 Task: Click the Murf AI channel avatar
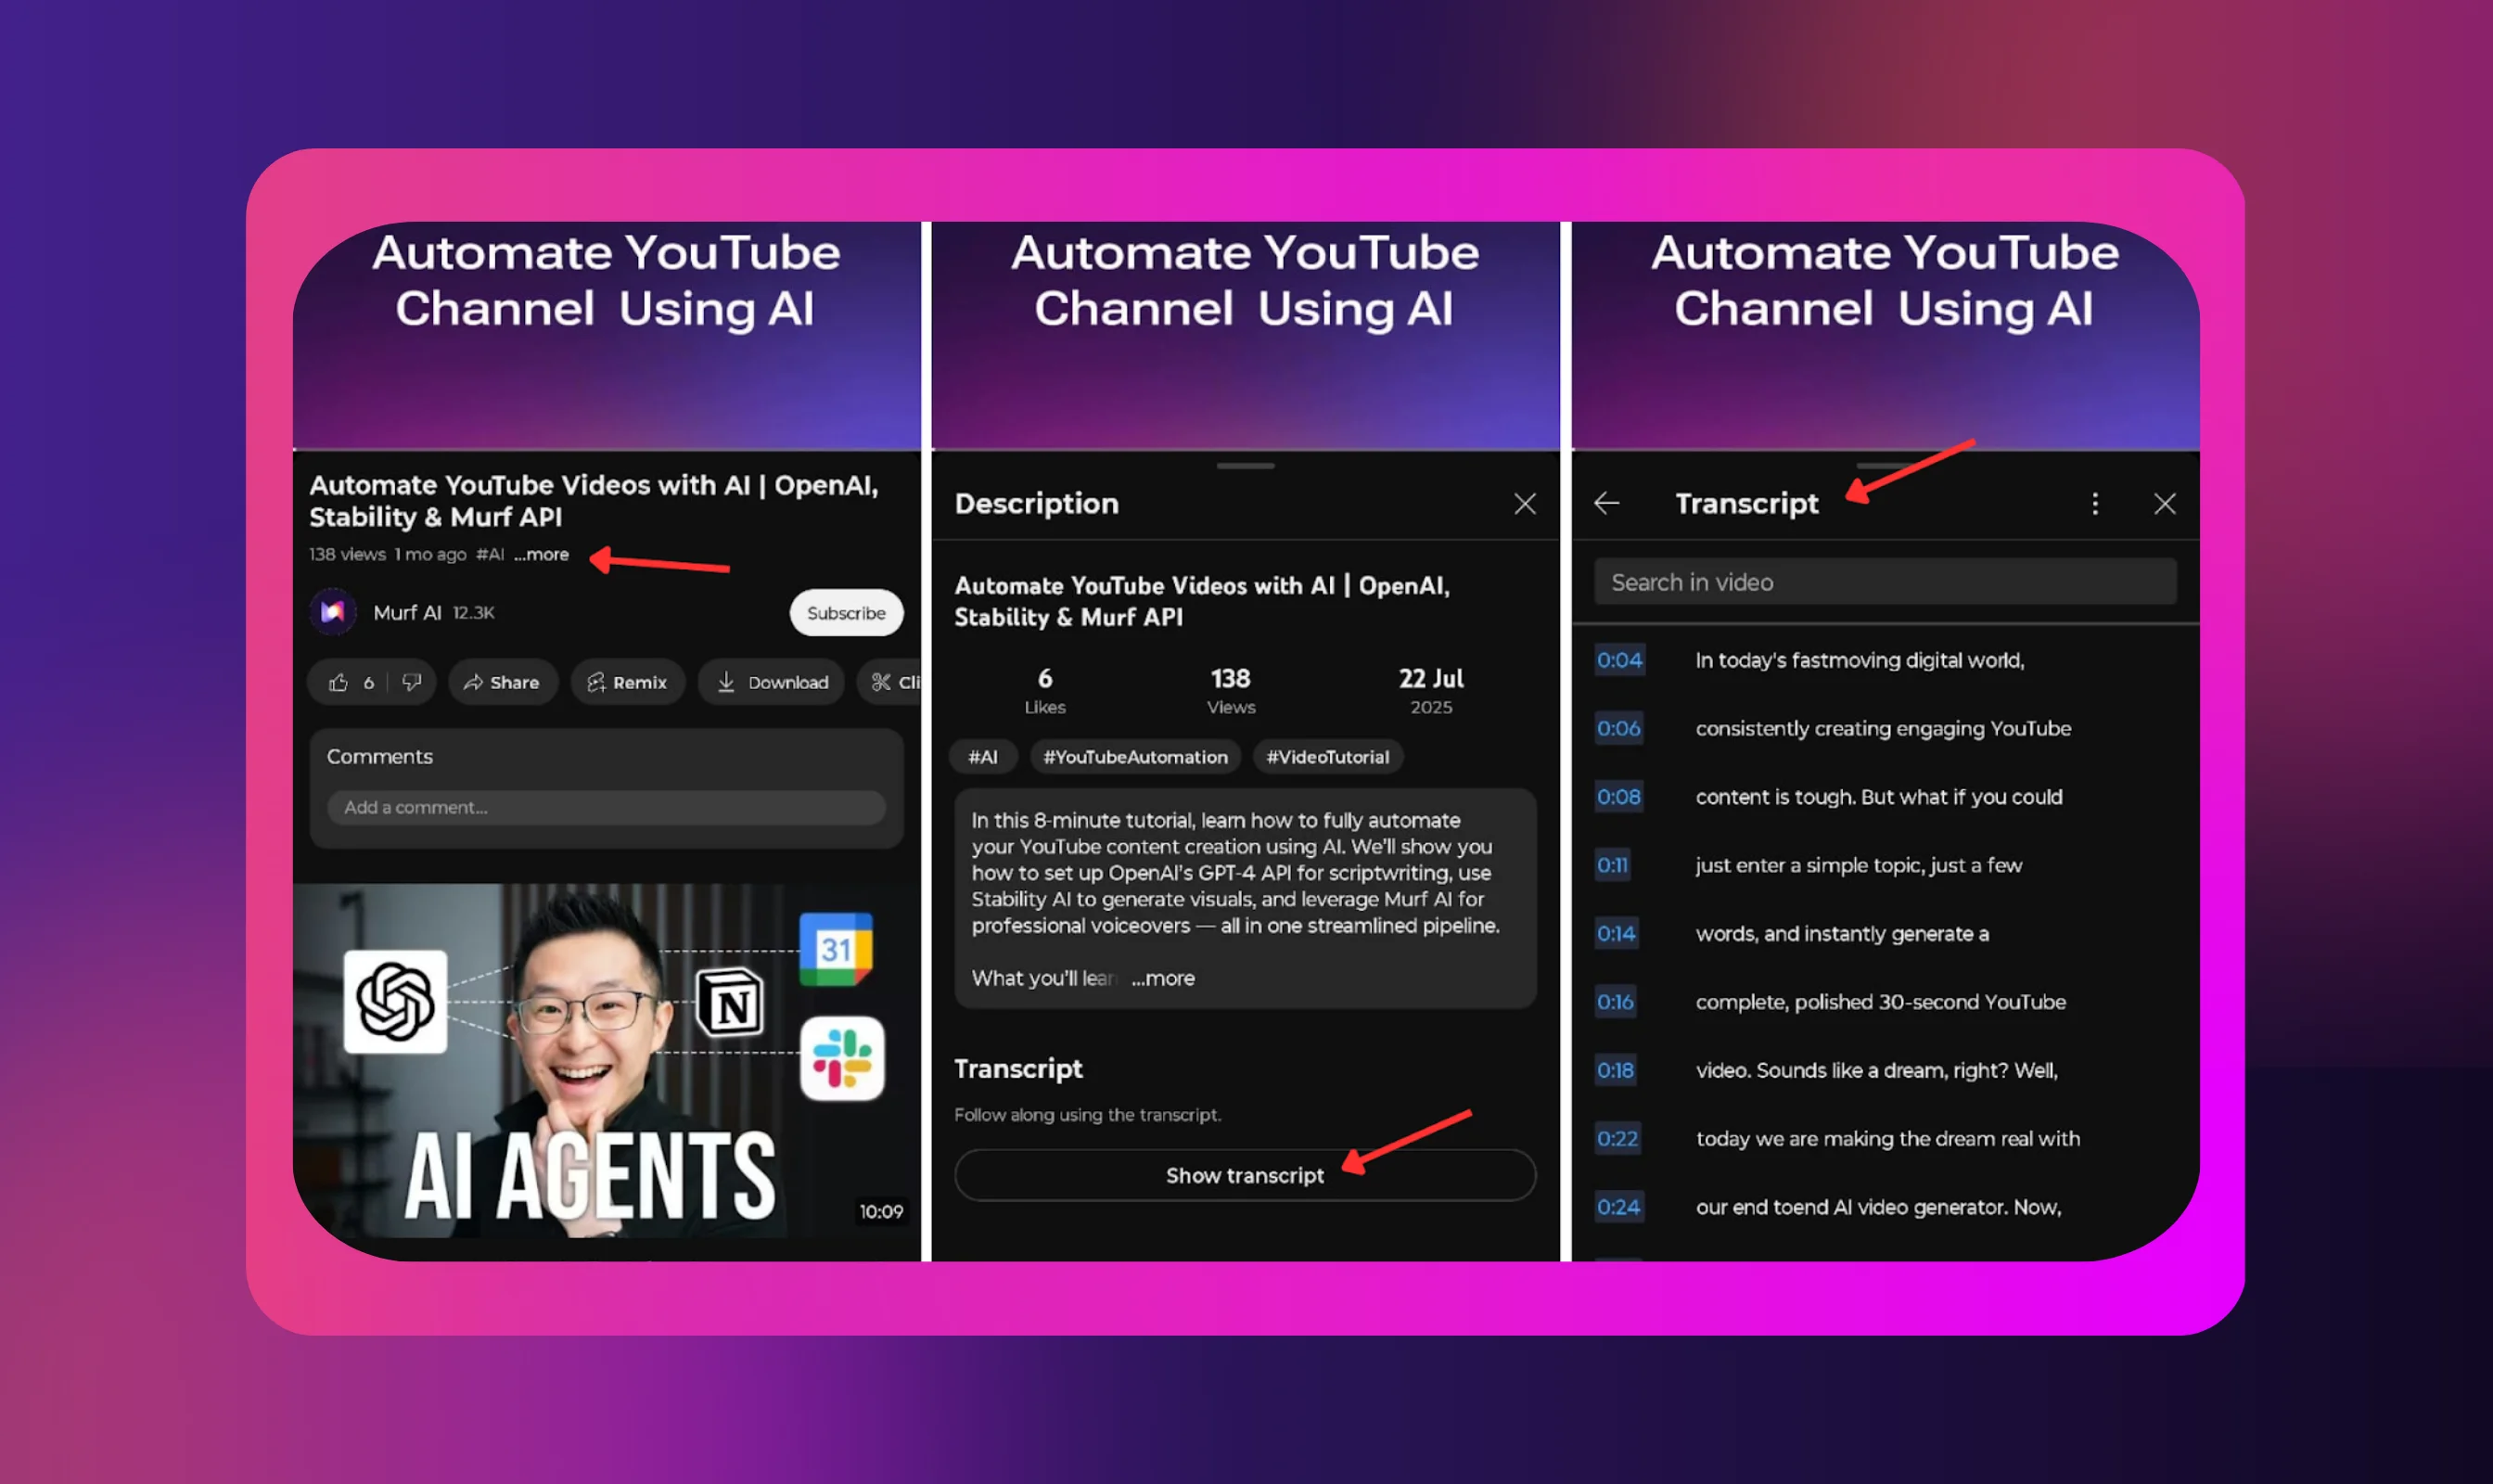(x=333, y=612)
